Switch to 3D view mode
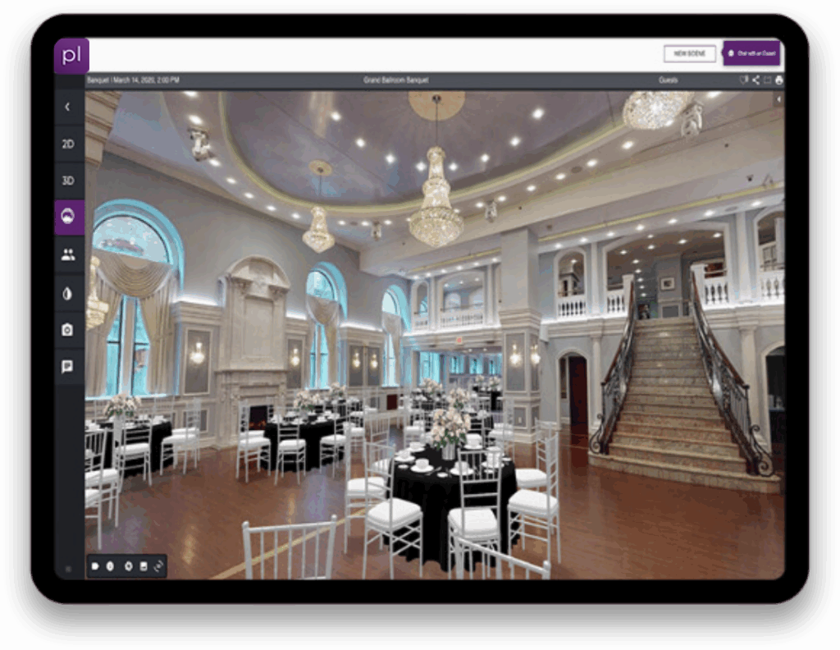840x650 pixels. click(x=68, y=181)
